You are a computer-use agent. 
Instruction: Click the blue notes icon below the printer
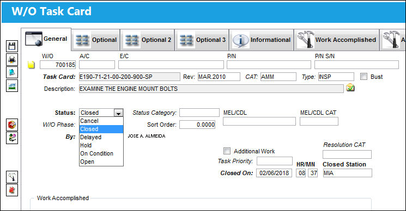[x=12, y=72]
